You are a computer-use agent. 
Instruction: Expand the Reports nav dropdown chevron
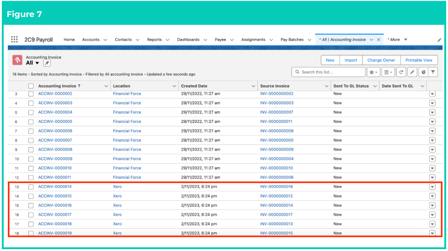(x=168, y=40)
